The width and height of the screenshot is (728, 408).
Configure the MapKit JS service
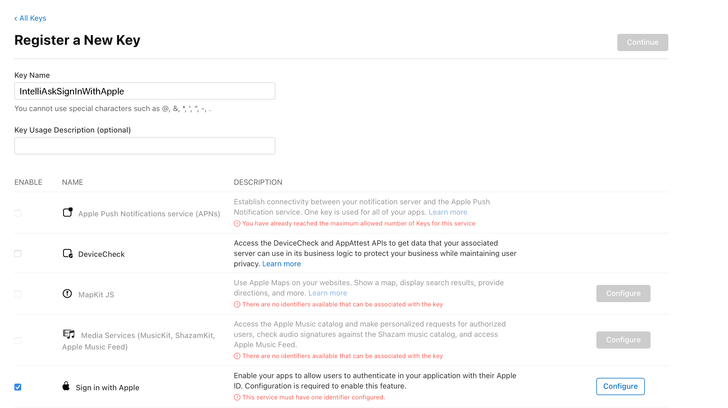(x=623, y=294)
